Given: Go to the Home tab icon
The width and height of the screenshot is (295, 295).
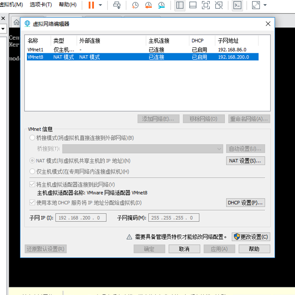Looking at the screenshot, I should pyautogui.click(x=16, y=22).
